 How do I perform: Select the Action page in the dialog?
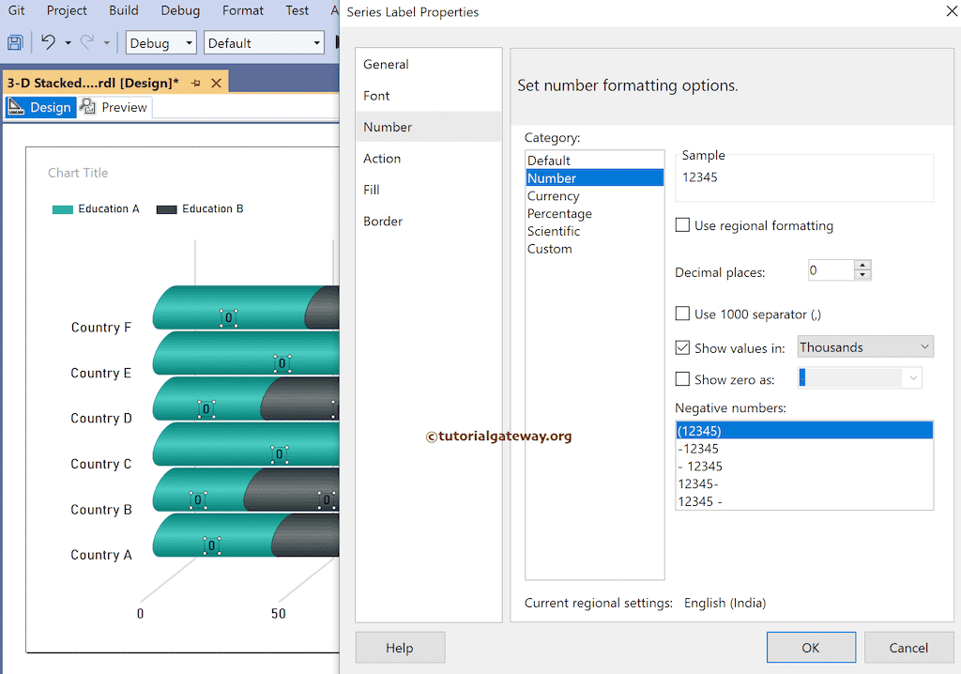428,159
